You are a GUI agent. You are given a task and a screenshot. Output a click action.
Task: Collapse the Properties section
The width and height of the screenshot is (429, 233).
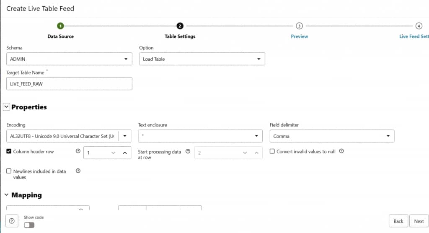point(6,107)
